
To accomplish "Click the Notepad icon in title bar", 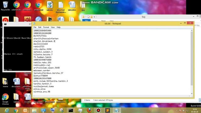I will [34, 24].
